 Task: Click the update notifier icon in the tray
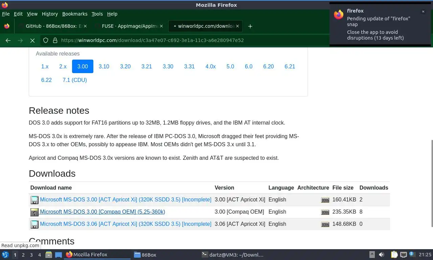412,254
